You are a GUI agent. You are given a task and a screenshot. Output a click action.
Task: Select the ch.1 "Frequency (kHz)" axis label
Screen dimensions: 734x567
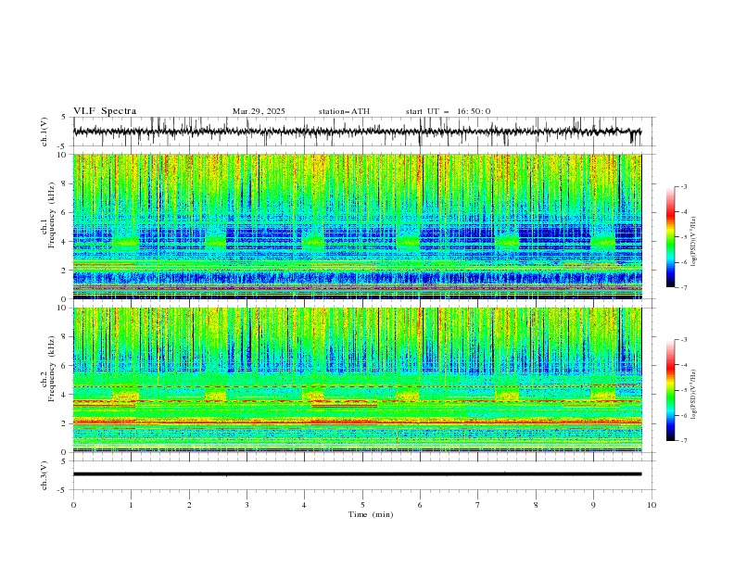pos(52,215)
